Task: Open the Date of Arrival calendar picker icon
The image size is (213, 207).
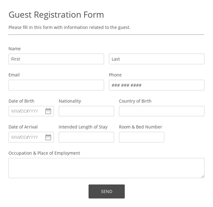Action: point(48,137)
